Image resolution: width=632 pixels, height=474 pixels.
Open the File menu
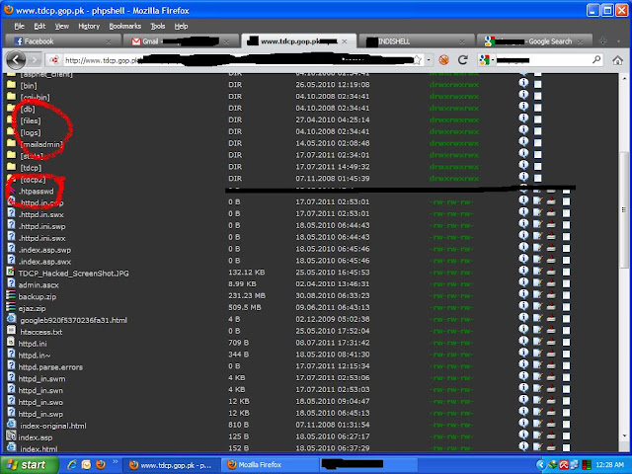pyautogui.click(x=20, y=27)
